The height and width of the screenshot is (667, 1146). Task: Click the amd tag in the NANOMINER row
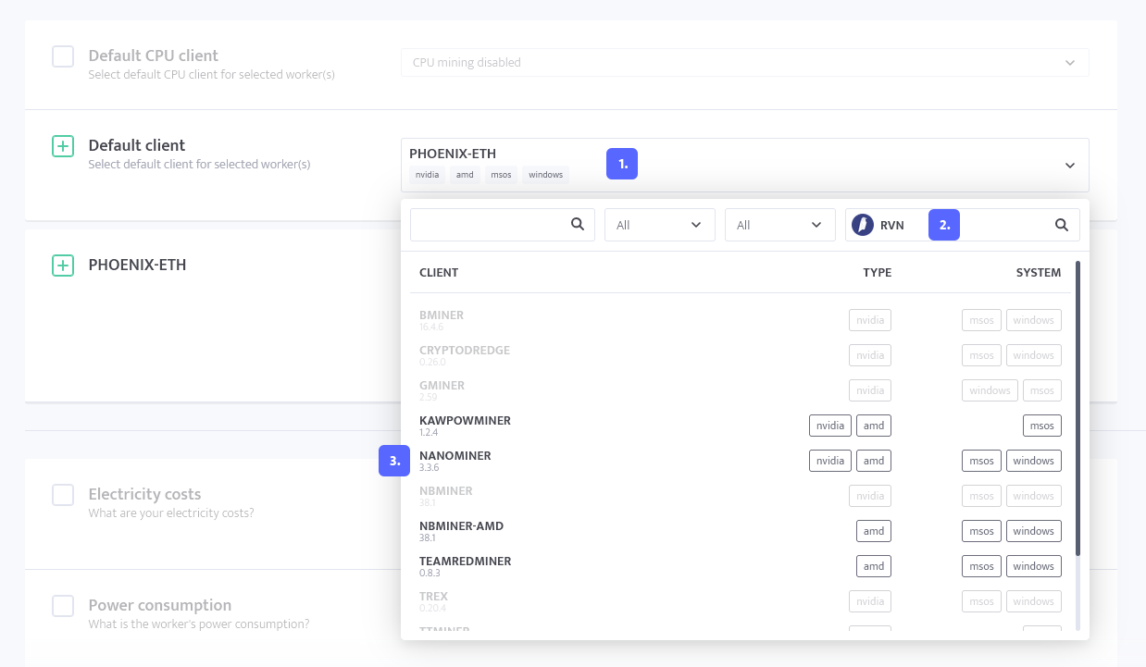(x=874, y=461)
